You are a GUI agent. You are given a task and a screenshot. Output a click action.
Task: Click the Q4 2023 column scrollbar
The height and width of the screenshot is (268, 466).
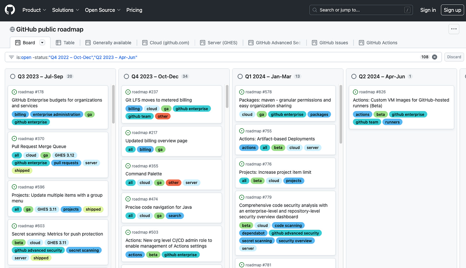click(227, 96)
